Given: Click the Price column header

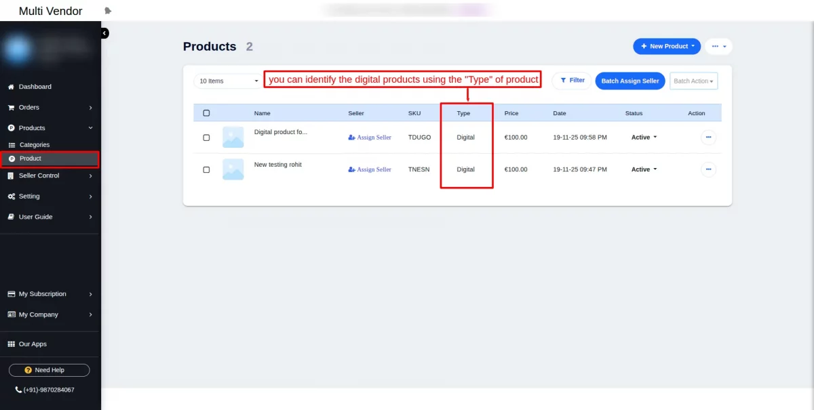Looking at the screenshot, I should [x=511, y=113].
